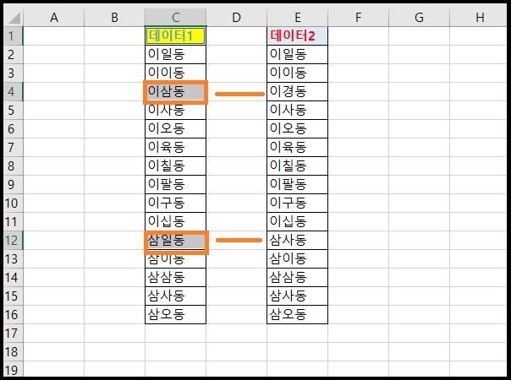Click the yellow 데이터1 header cell
Image resolution: width=511 pixels, height=380 pixels.
pos(176,35)
